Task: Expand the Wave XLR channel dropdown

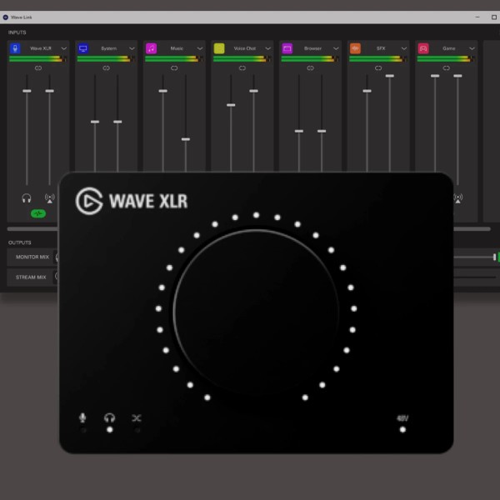Action: coord(64,49)
